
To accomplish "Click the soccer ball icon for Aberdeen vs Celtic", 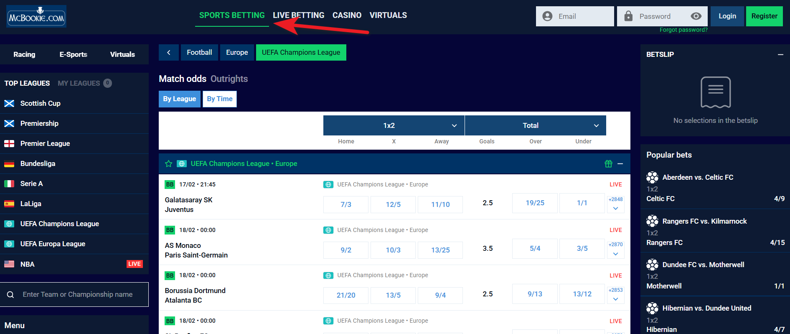I will click(x=652, y=178).
